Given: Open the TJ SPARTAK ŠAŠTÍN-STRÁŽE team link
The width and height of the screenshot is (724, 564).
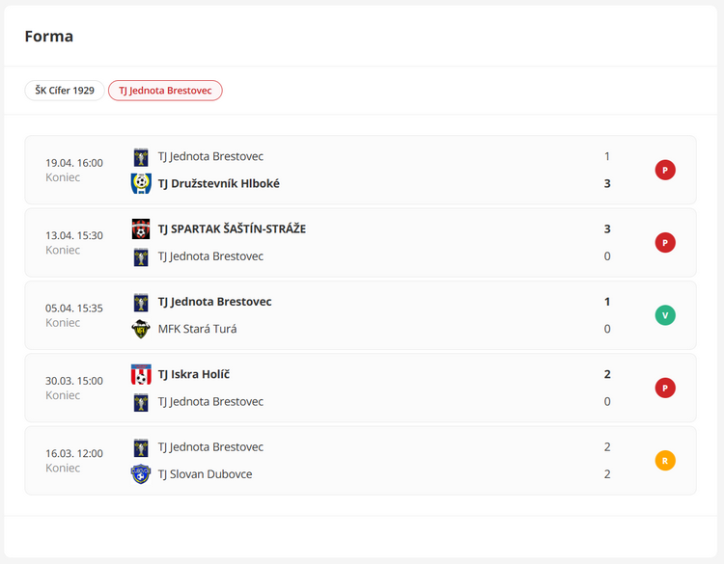Looking at the screenshot, I should point(232,228).
